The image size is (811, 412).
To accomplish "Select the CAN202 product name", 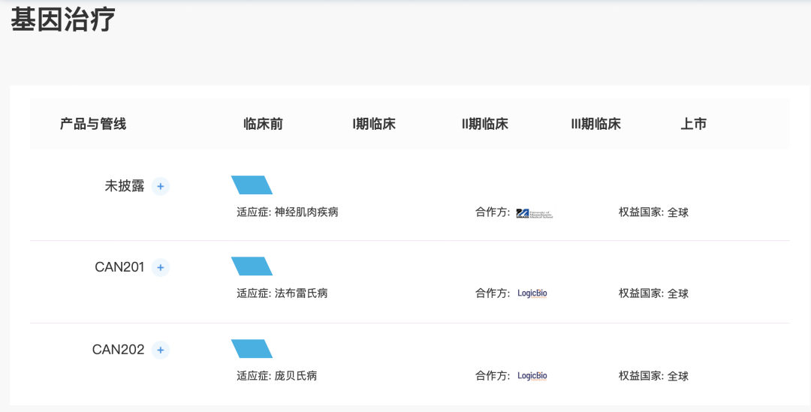I will click(x=119, y=350).
